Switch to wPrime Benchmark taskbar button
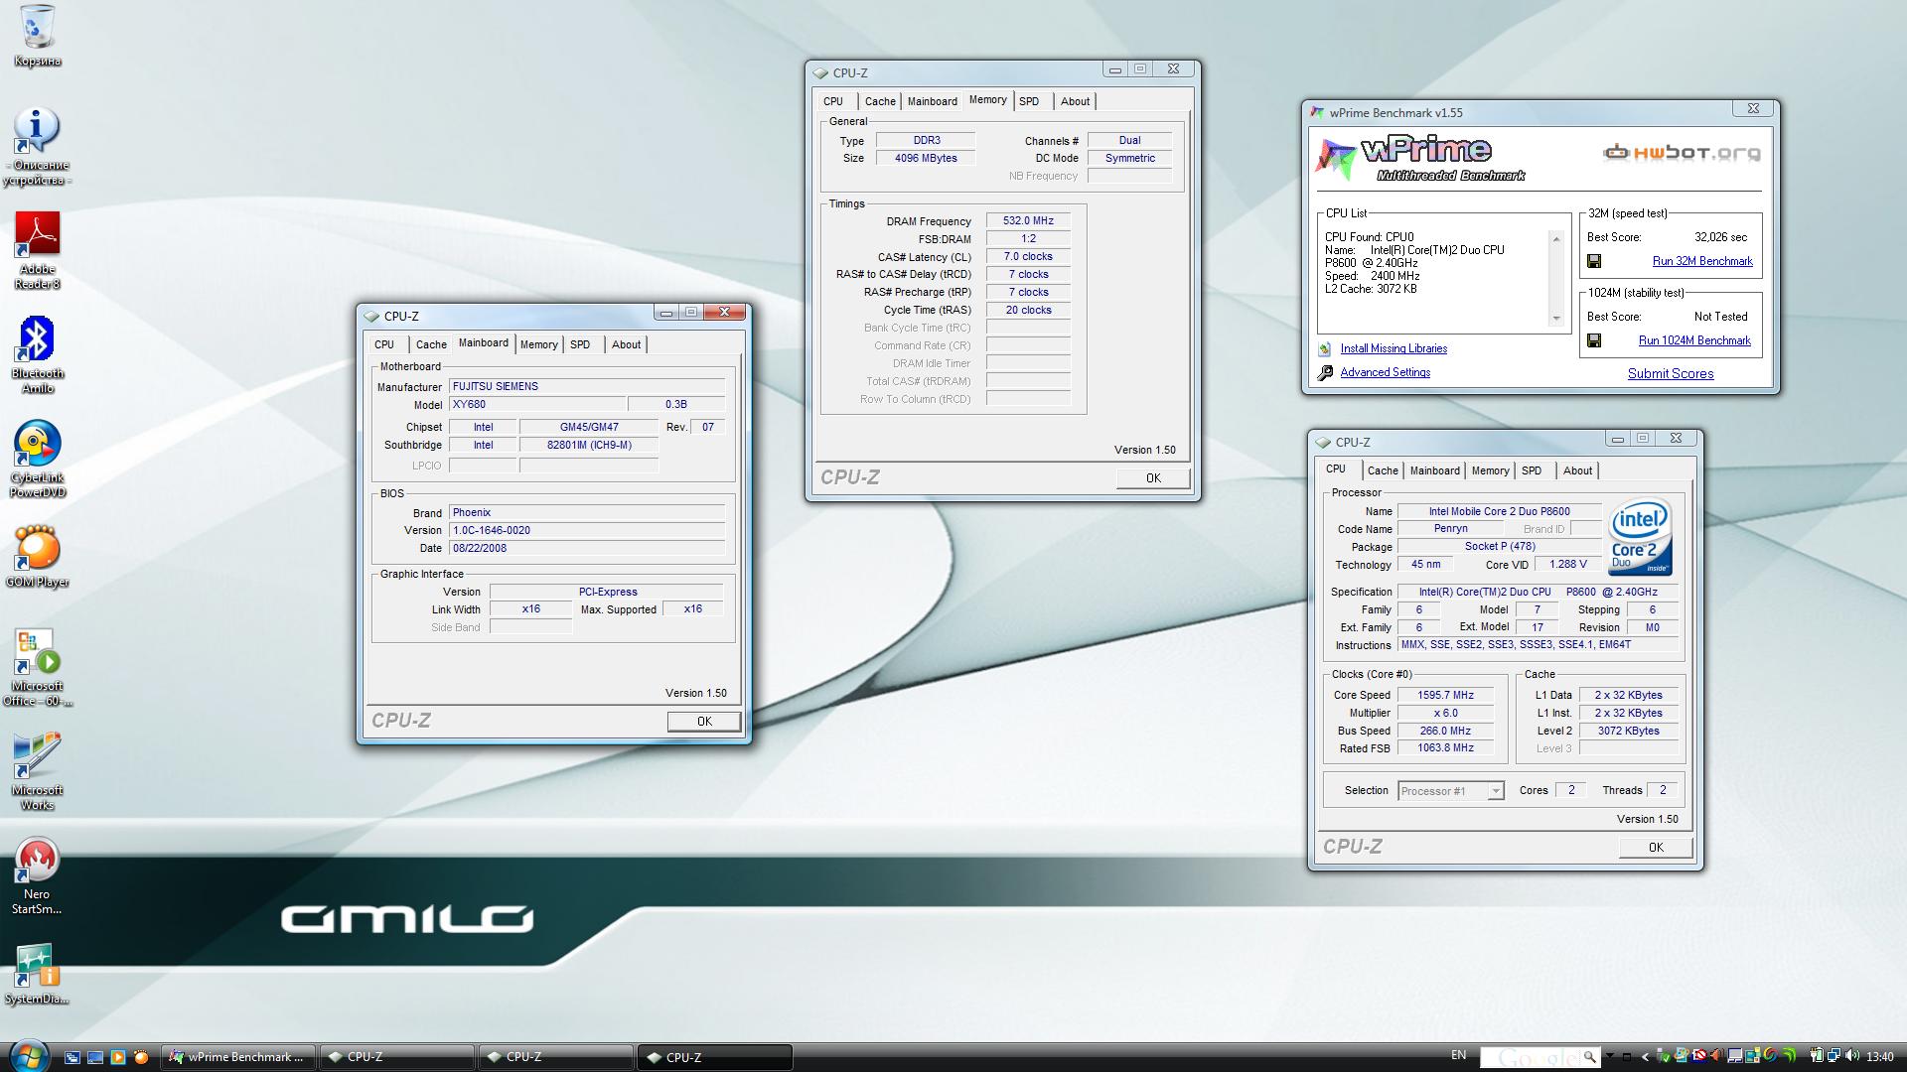 point(238,1057)
